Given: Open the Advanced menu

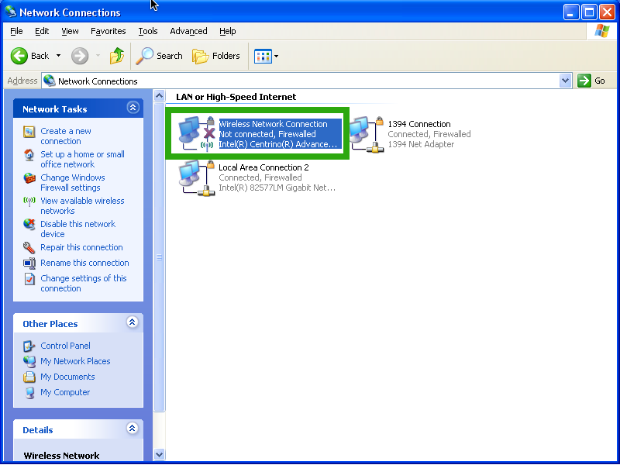Looking at the screenshot, I should point(188,31).
